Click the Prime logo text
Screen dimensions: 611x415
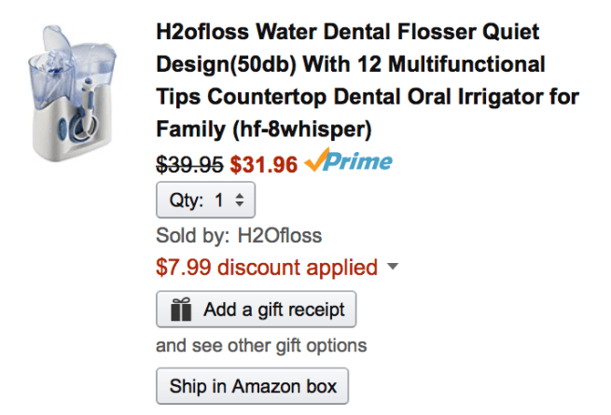359,162
